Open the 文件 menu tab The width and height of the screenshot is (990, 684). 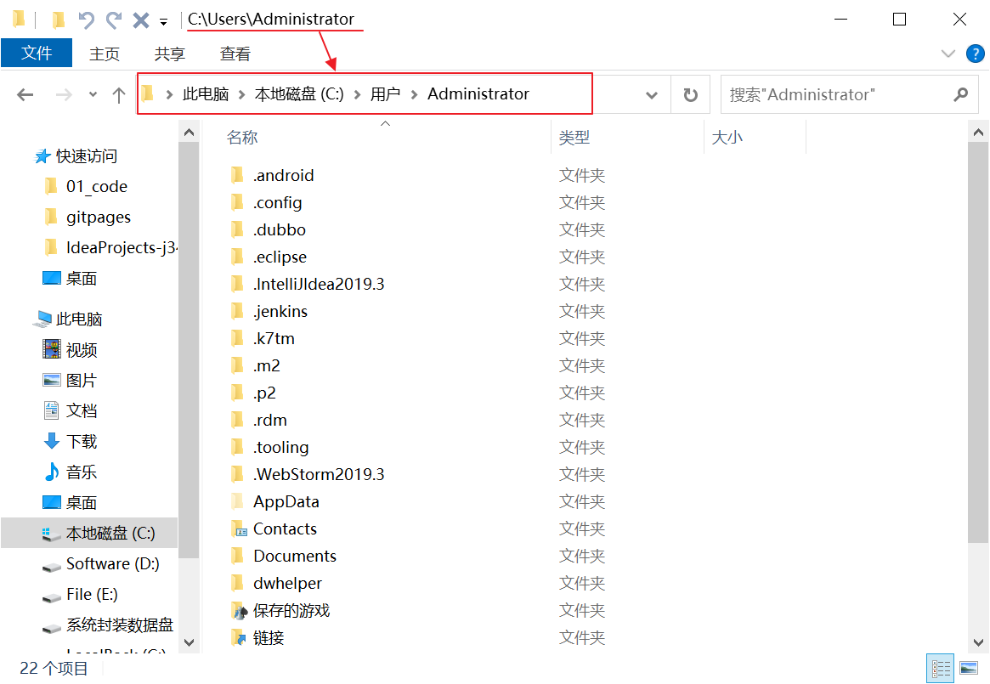(x=37, y=53)
